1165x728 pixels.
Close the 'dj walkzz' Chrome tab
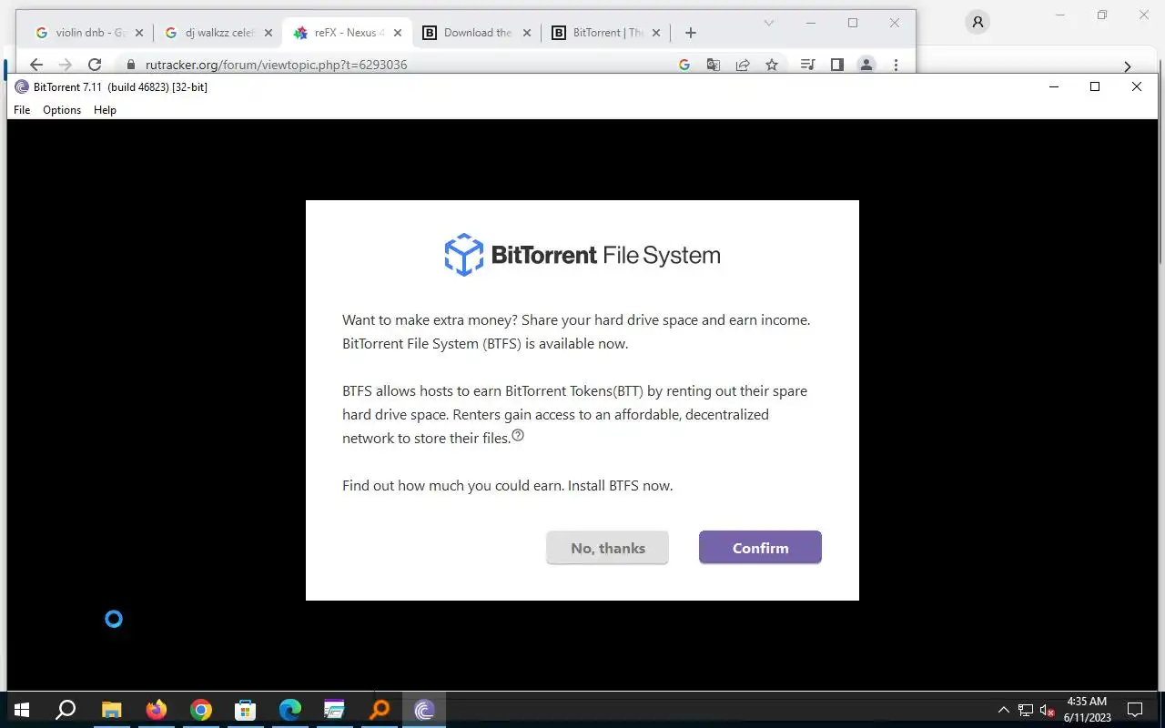(x=268, y=33)
